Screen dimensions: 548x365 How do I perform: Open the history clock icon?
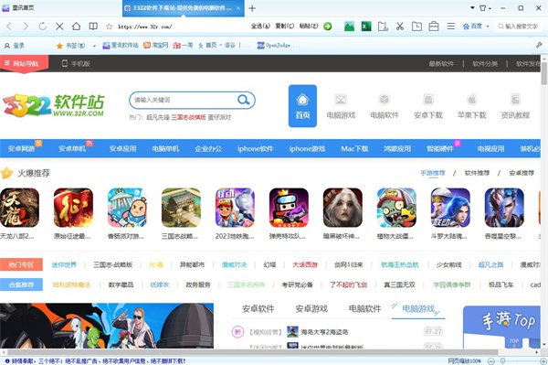416,27
